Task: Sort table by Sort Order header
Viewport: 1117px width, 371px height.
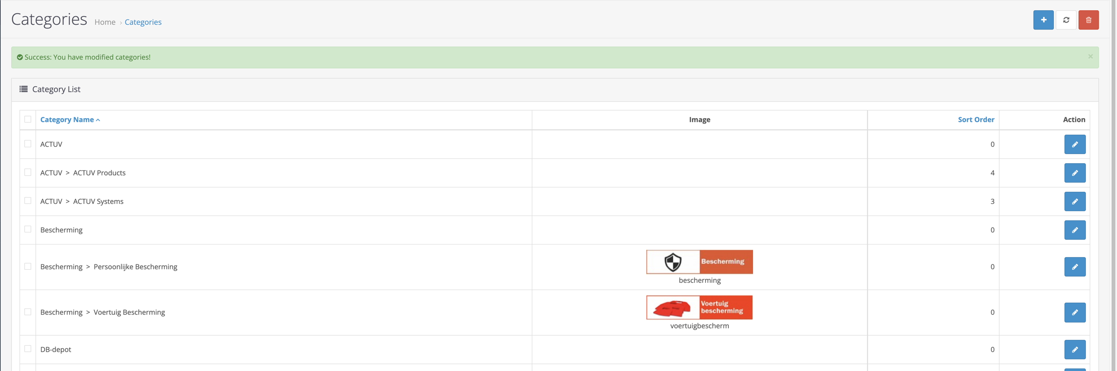Action: 976,120
